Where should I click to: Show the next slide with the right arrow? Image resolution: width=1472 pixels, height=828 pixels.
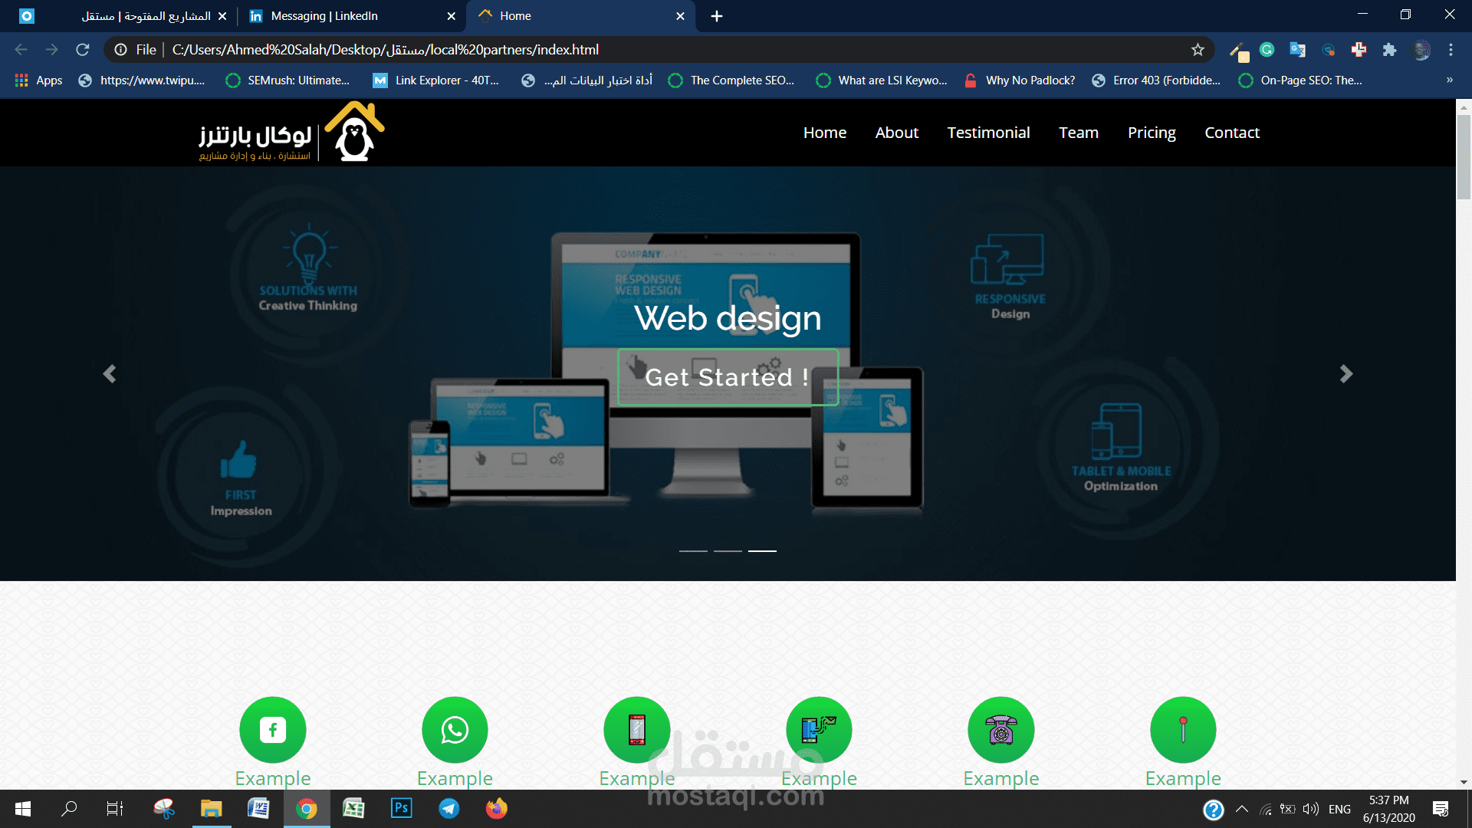(1345, 373)
